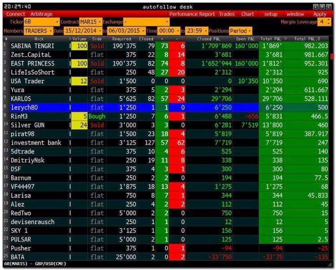Select the KARLOS trader row
The image size is (336, 270).
click(166, 99)
